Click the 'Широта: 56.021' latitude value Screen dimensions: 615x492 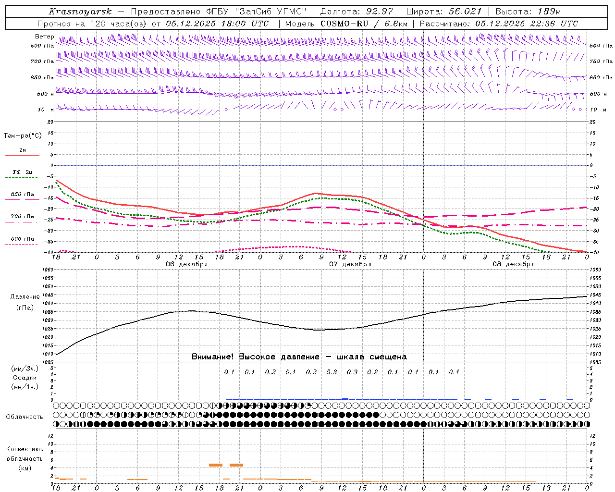pyautogui.click(x=443, y=12)
